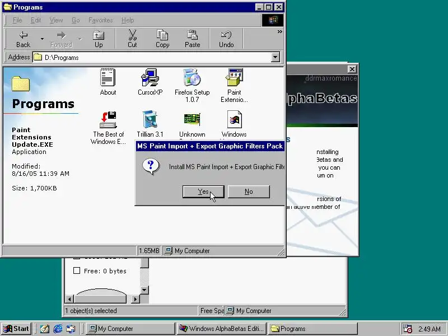Open the Edit menu
Viewport: 448px width, 336px height.
pyautogui.click(x=36, y=20)
